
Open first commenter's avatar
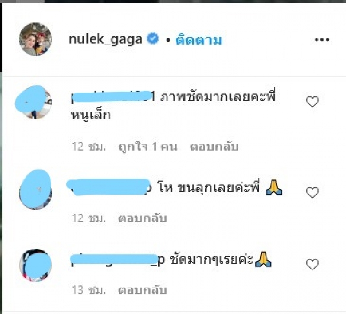tap(34, 102)
